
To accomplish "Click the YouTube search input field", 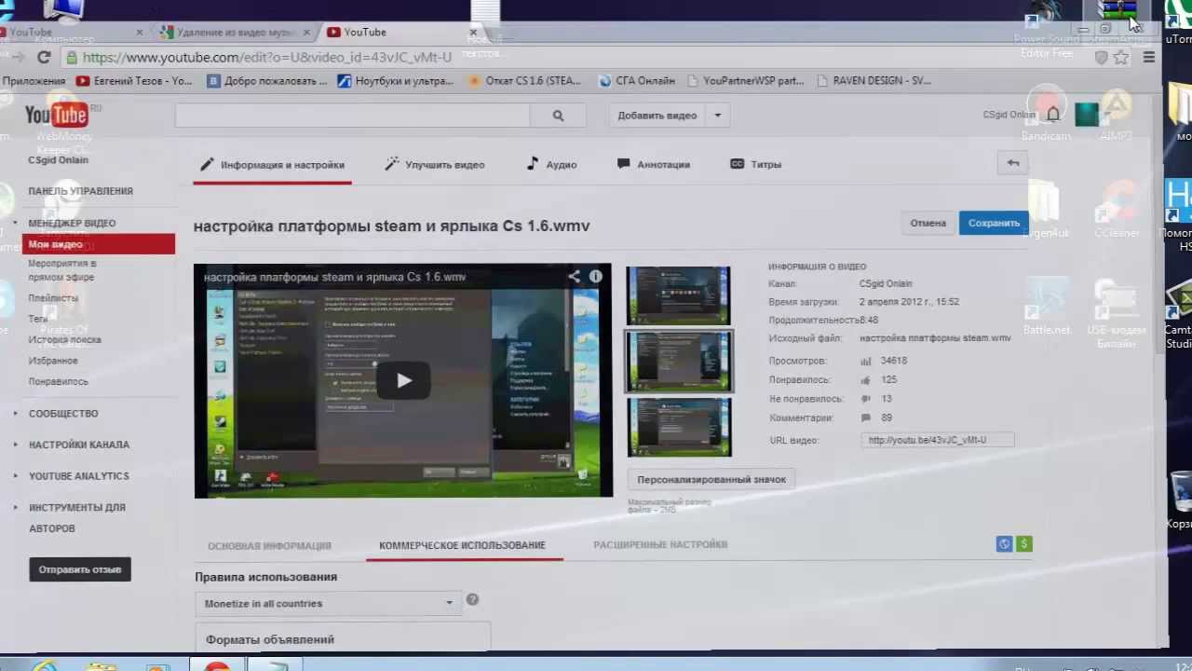I will click(352, 116).
